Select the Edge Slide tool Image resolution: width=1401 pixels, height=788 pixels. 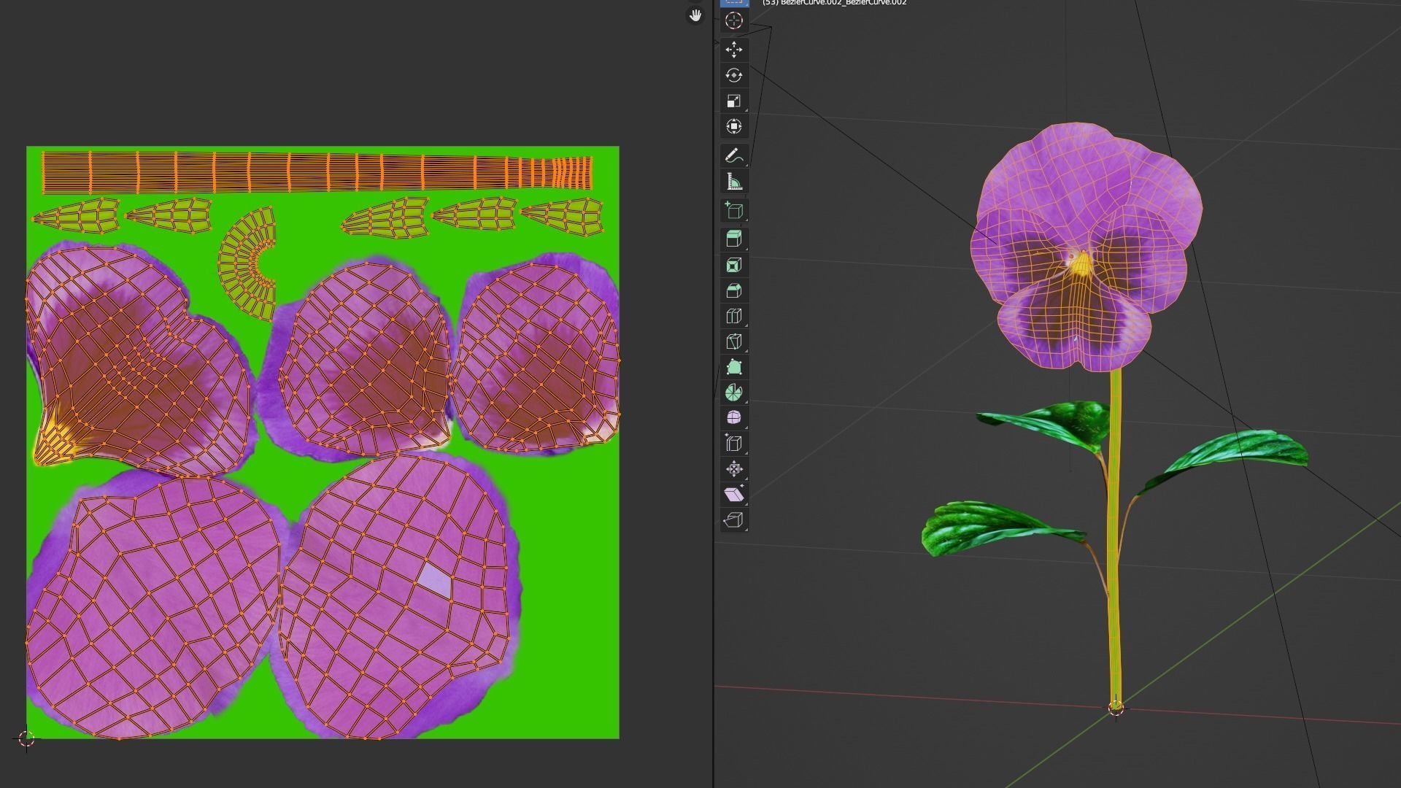[734, 443]
